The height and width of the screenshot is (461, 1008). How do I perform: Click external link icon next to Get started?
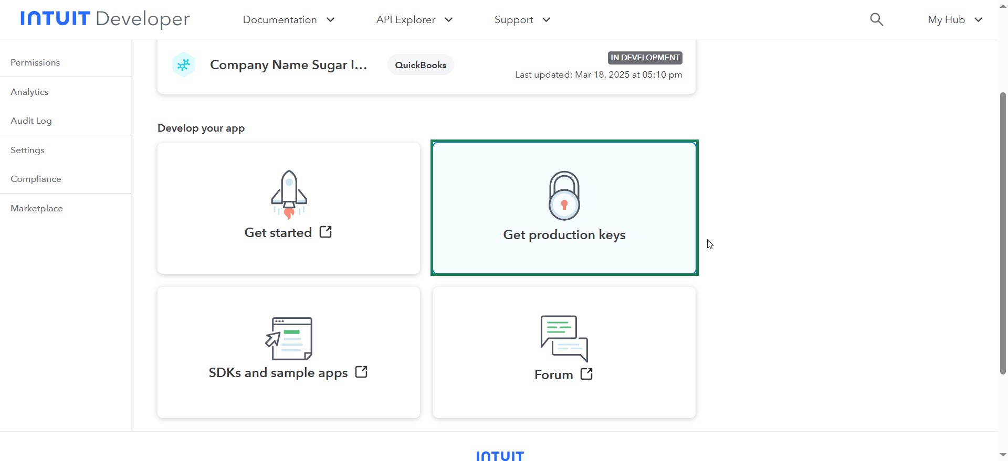[325, 232]
